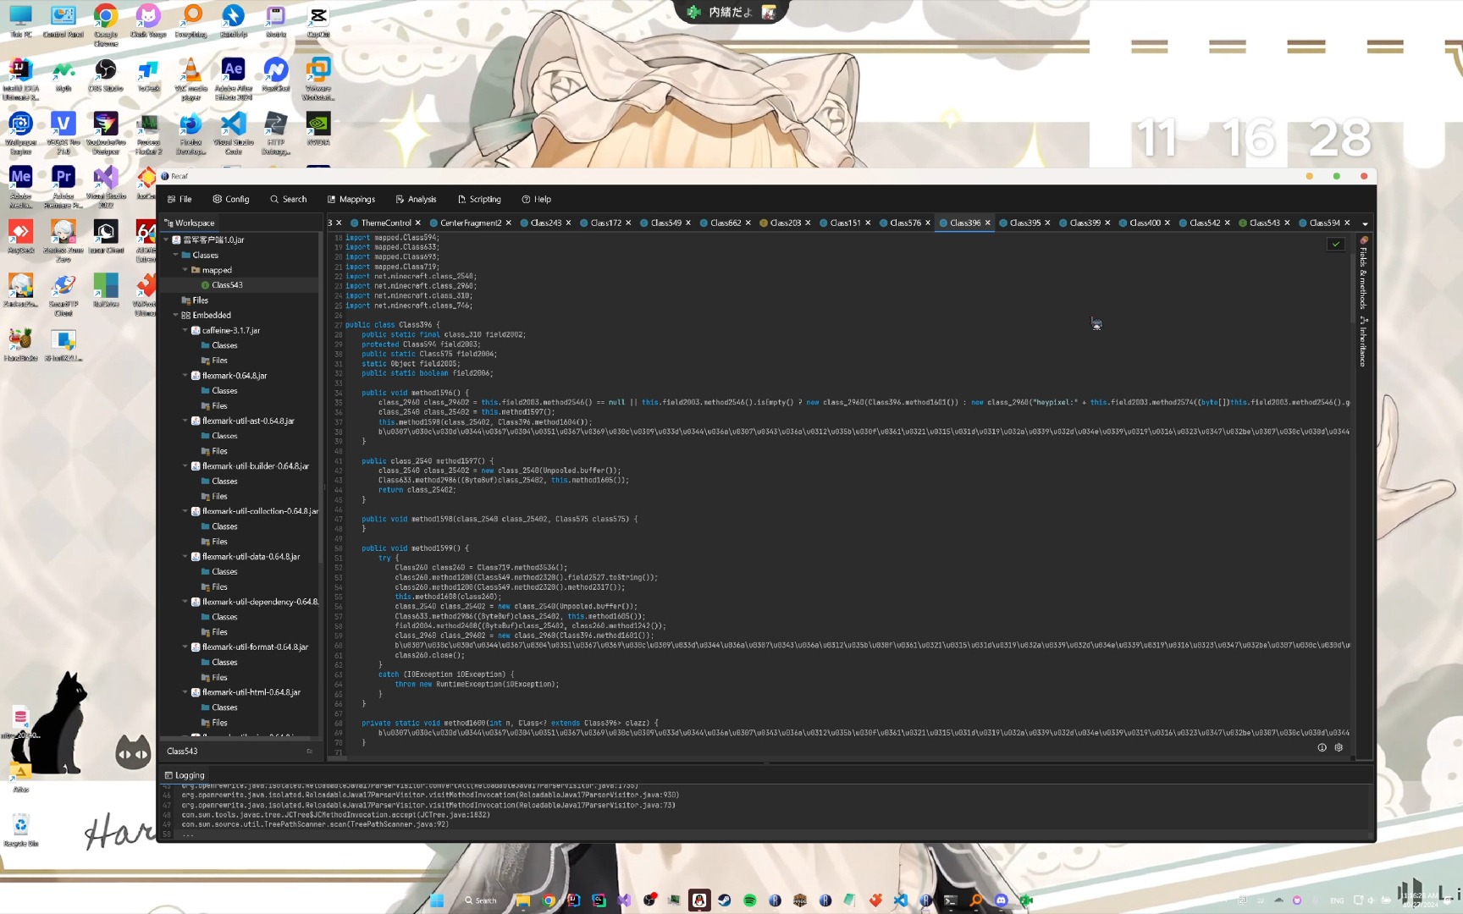Switch to the ThemeControl tab
1463x914 pixels.
point(385,223)
